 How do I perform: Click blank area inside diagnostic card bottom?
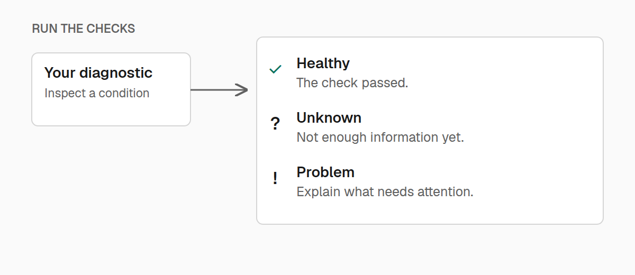(111, 113)
